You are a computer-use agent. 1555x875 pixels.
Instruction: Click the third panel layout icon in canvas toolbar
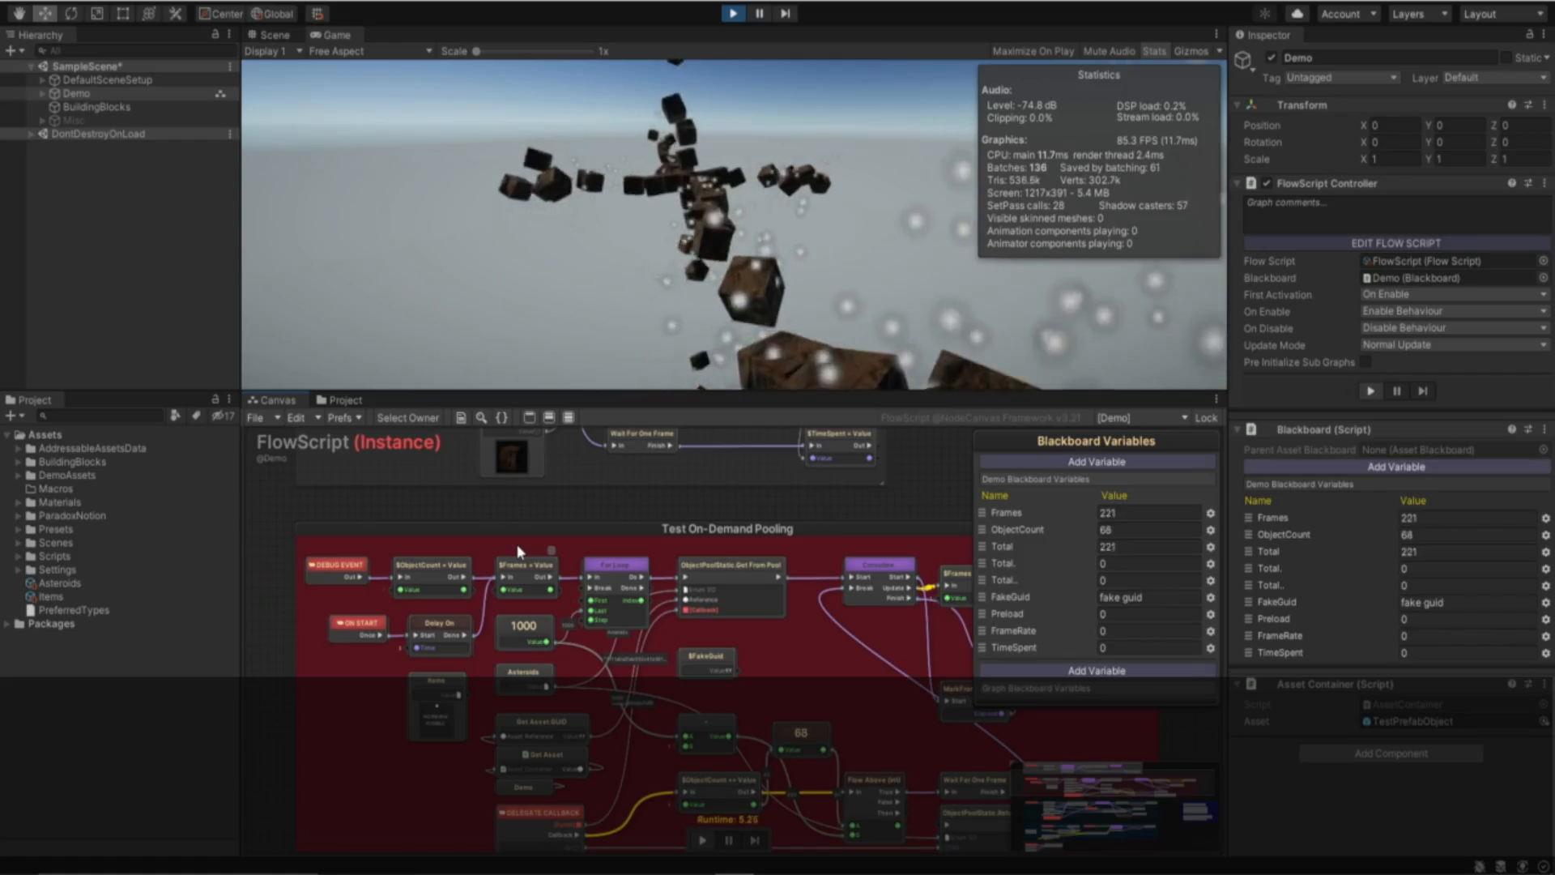tap(568, 418)
